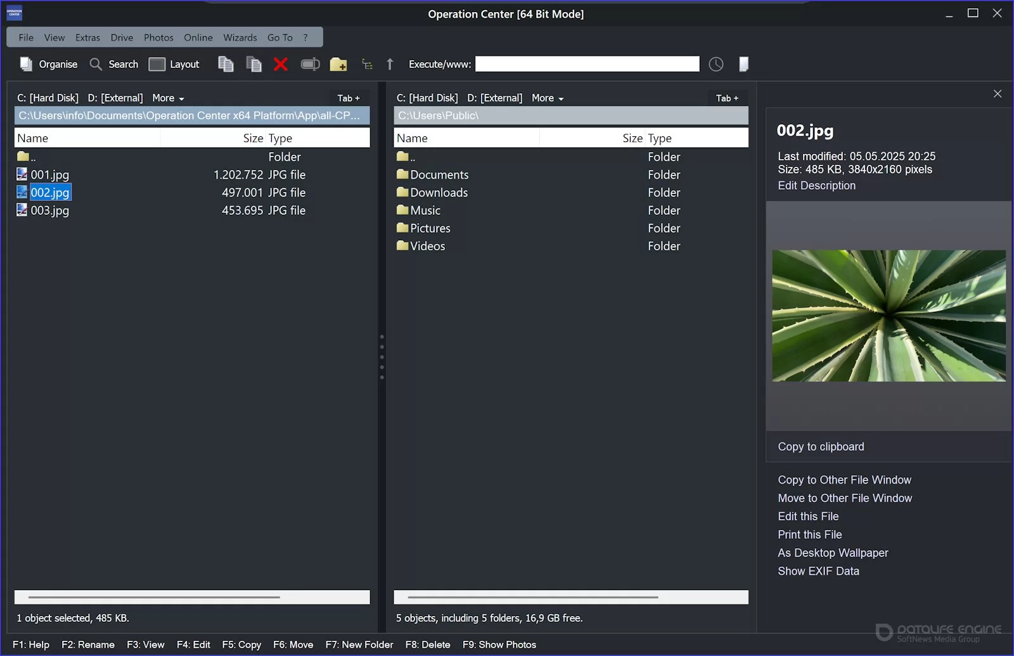
Task: Open the Wizards menu
Action: (240, 37)
